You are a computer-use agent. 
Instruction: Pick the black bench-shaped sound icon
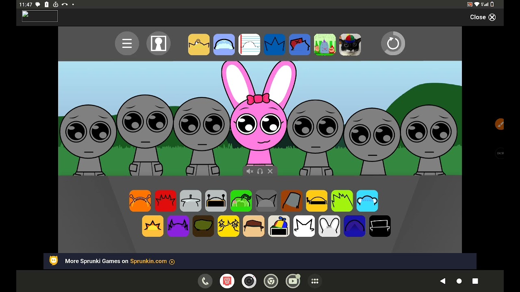coord(379,226)
